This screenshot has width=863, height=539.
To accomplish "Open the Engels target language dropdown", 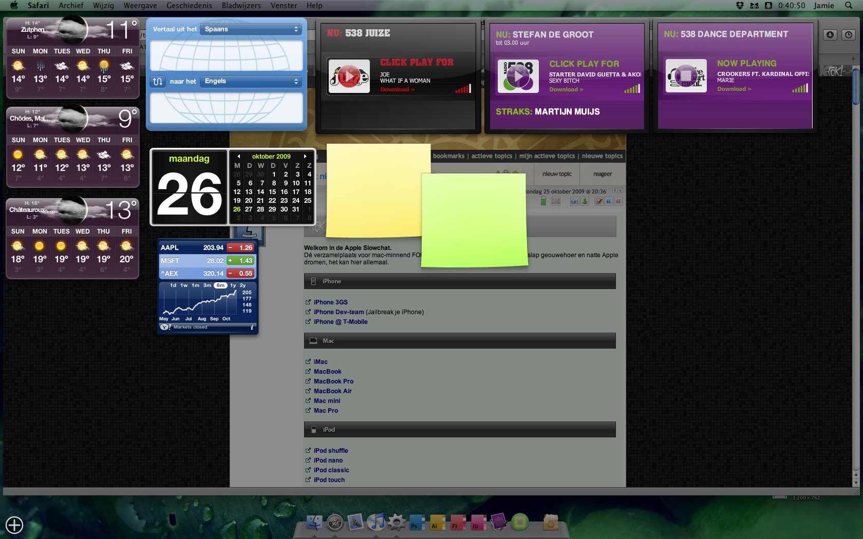I will 251,81.
